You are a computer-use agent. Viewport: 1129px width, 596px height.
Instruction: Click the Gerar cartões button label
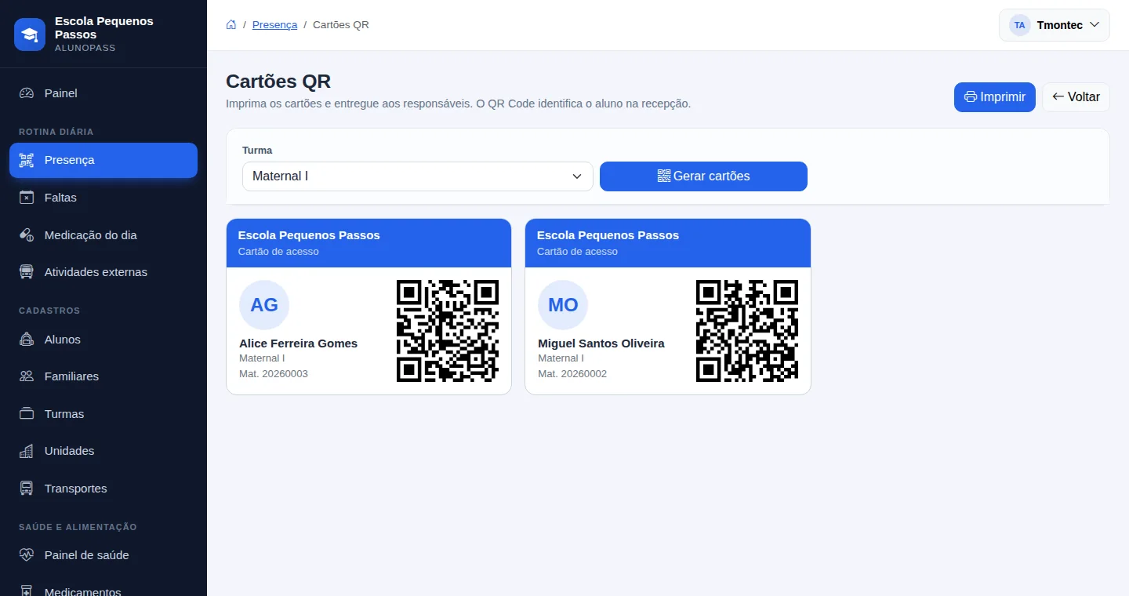coord(712,176)
